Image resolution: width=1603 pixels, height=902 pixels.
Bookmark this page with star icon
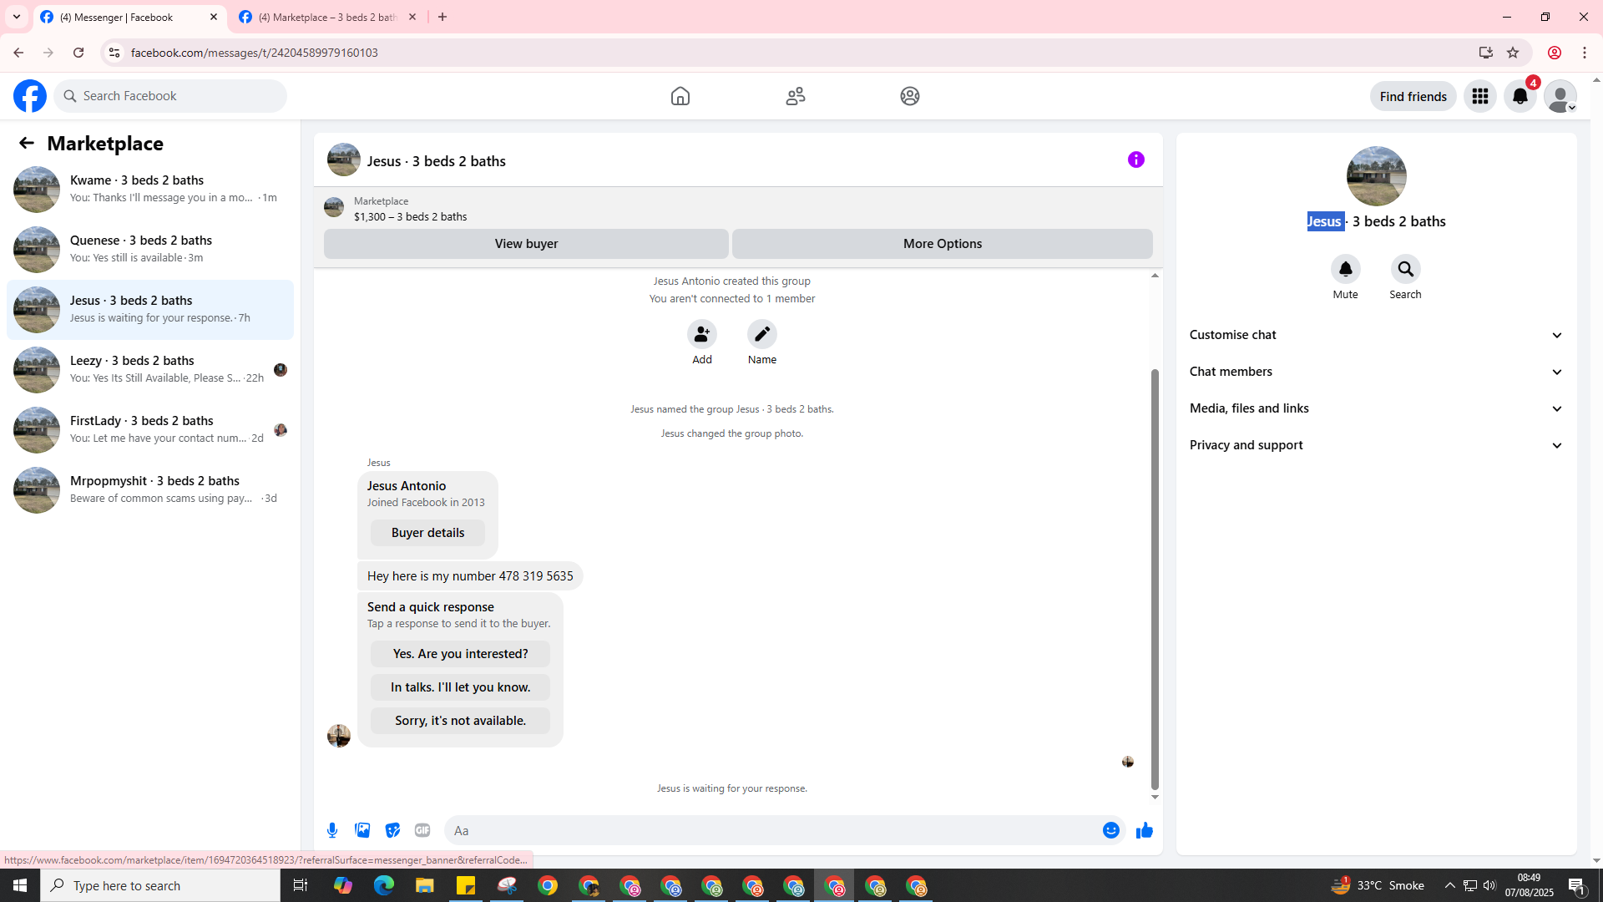[1513, 53]
